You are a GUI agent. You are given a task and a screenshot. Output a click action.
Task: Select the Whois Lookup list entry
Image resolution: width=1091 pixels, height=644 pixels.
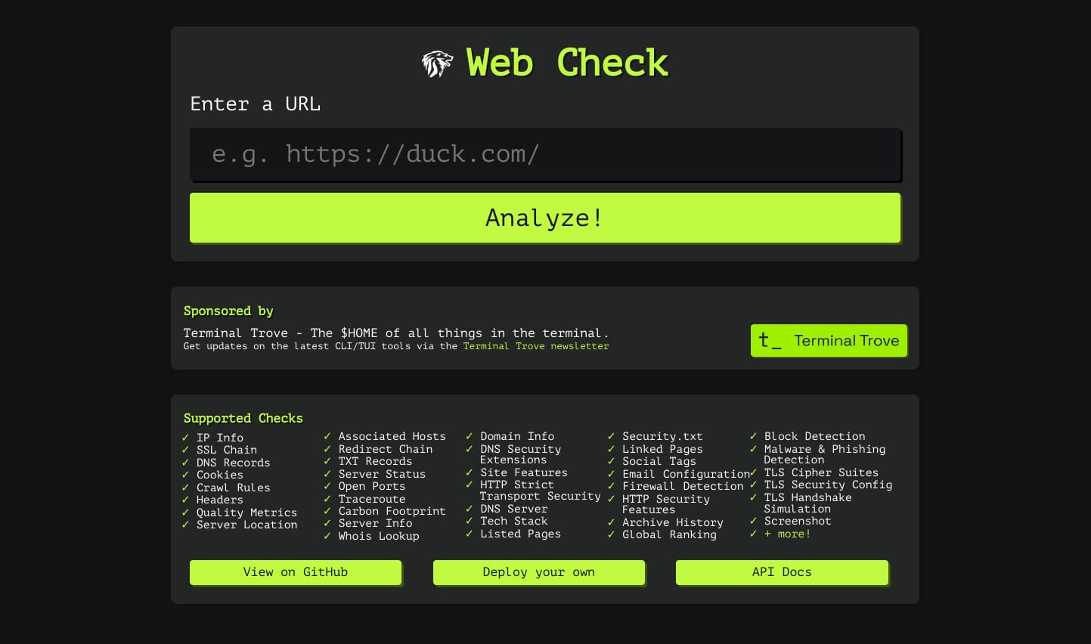click(378, 536)
